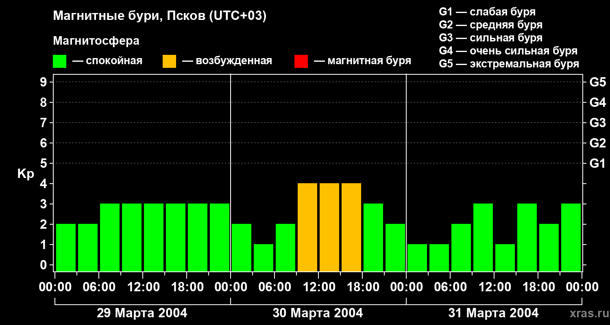The image size is (610, 325).
Task: Click the 30 March 18:00–21:00 green bar
Action: click(x=373, y=237)
